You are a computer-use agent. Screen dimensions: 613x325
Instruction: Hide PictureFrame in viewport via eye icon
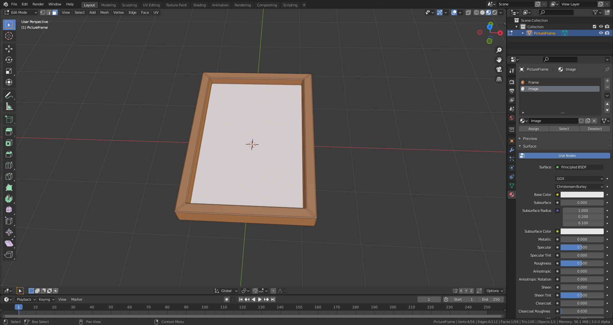(x=601, y=33)
